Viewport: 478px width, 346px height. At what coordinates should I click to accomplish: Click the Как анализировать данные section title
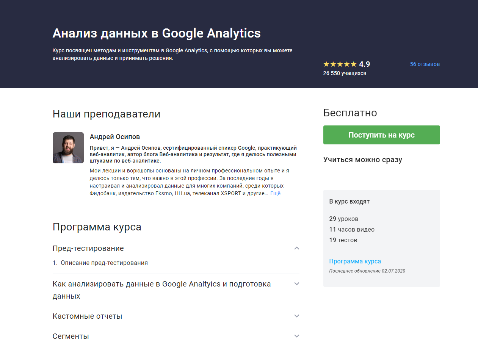pos(161,284)
